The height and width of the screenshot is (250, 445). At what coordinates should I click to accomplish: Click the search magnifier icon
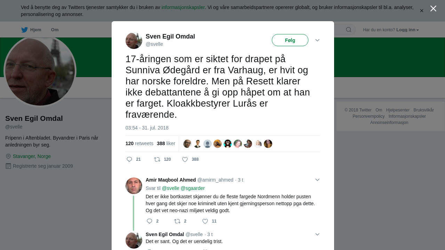click(x=349, y=30)
